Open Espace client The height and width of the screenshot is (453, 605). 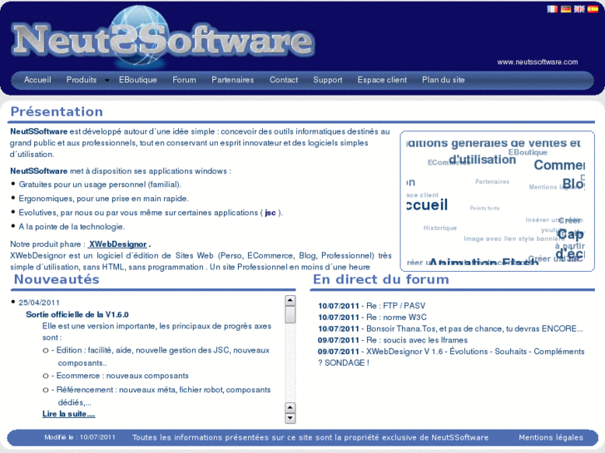[x=382, y=80]
